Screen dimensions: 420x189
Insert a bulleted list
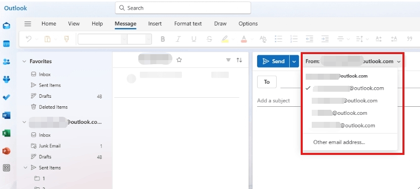(279, 39)
